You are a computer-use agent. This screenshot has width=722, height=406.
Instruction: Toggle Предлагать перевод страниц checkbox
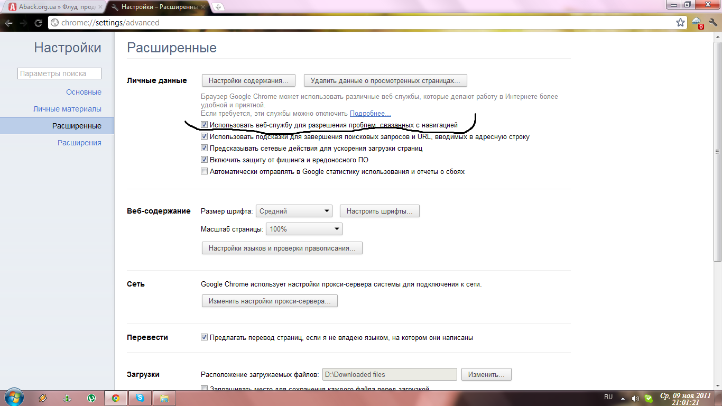(x=205, y=337)
